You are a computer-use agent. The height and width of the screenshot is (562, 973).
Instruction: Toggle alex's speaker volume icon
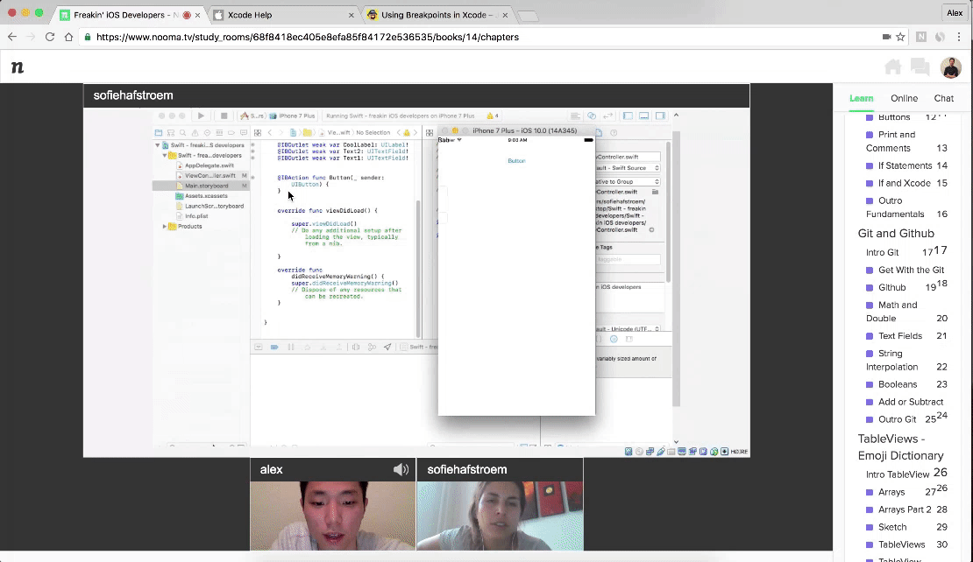pos(401,470)
